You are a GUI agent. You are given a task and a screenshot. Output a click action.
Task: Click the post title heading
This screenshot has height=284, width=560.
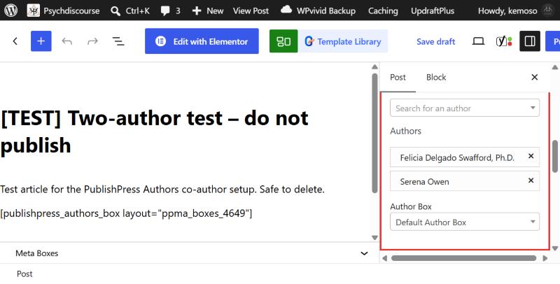pos(154,132)
